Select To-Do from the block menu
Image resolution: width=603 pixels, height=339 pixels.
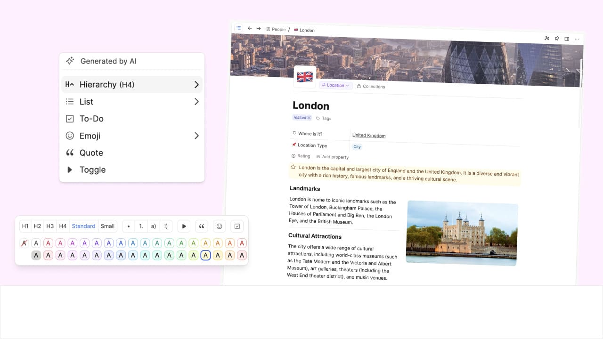(91, 119)
